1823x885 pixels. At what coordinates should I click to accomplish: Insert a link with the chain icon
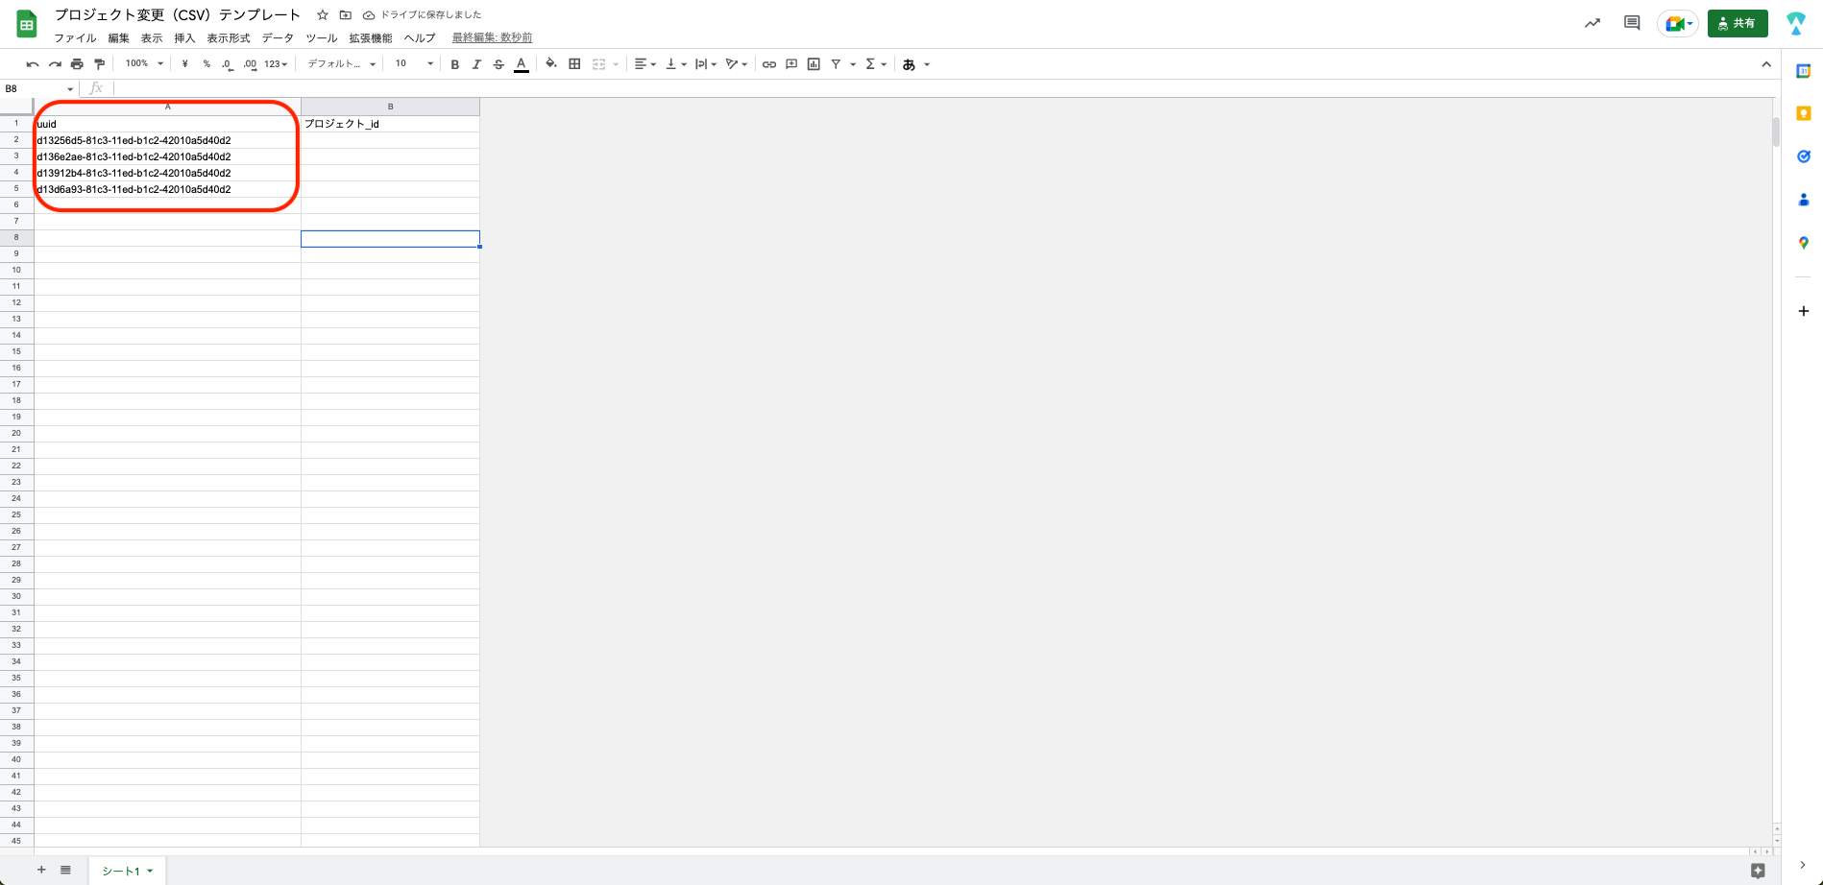pyautogui.click(x=768, y=64)
